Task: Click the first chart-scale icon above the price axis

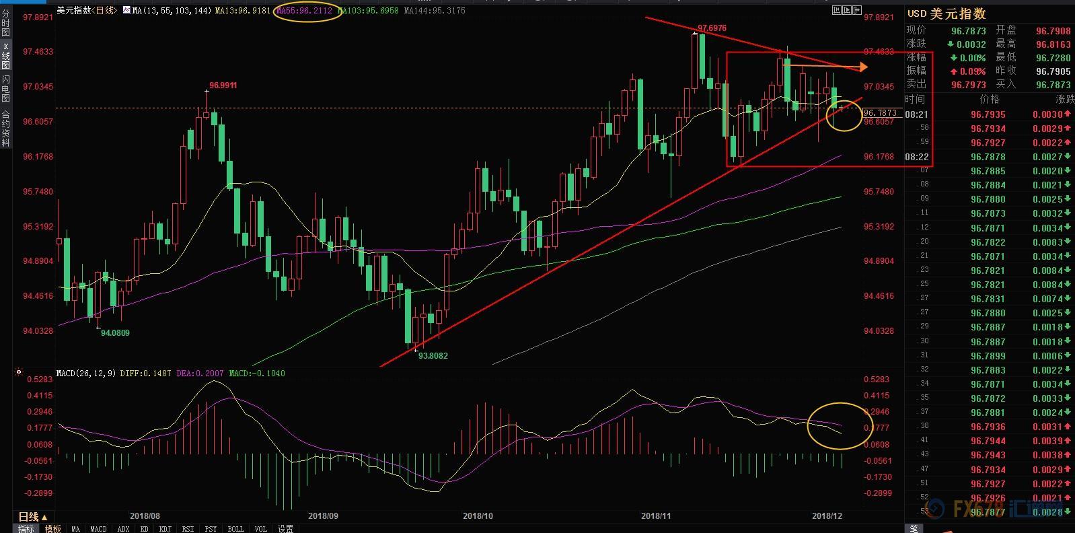Action: click(x=836, y=9)
